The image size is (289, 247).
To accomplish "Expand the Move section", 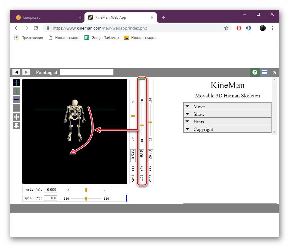I will pyautogui.click(x=227, y=106).
